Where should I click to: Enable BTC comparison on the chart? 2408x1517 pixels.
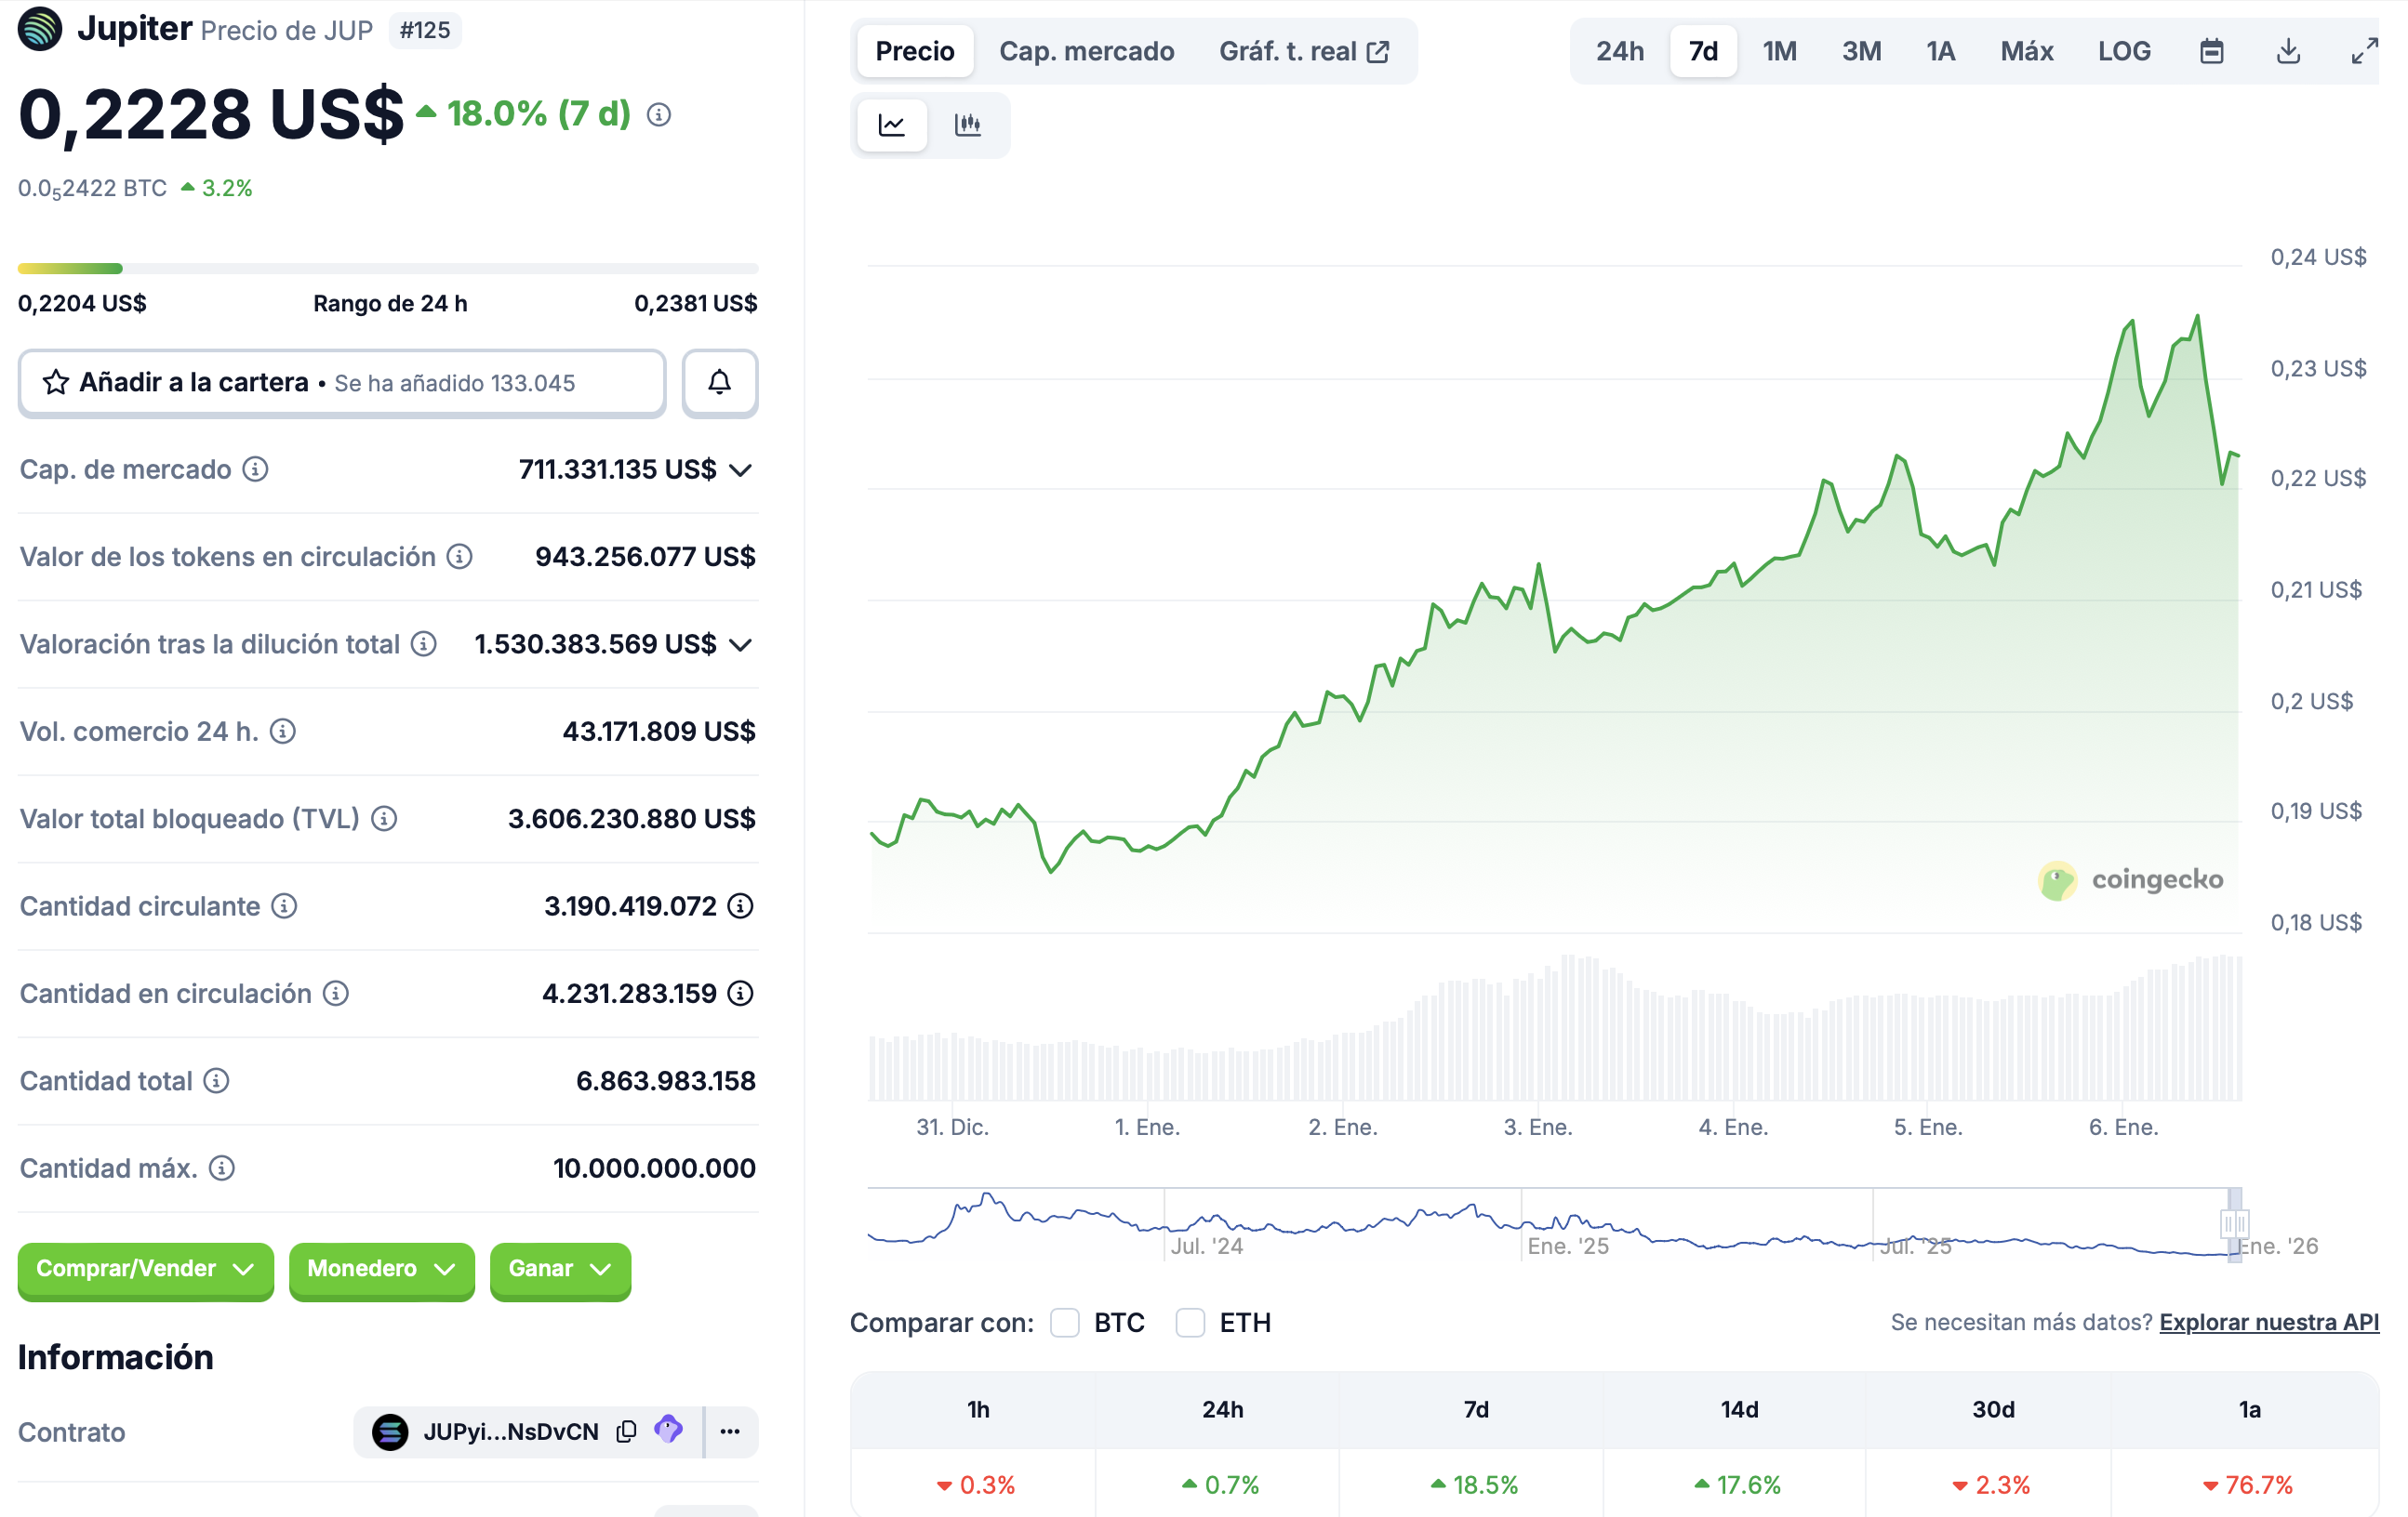(x=1064, y=1322)
